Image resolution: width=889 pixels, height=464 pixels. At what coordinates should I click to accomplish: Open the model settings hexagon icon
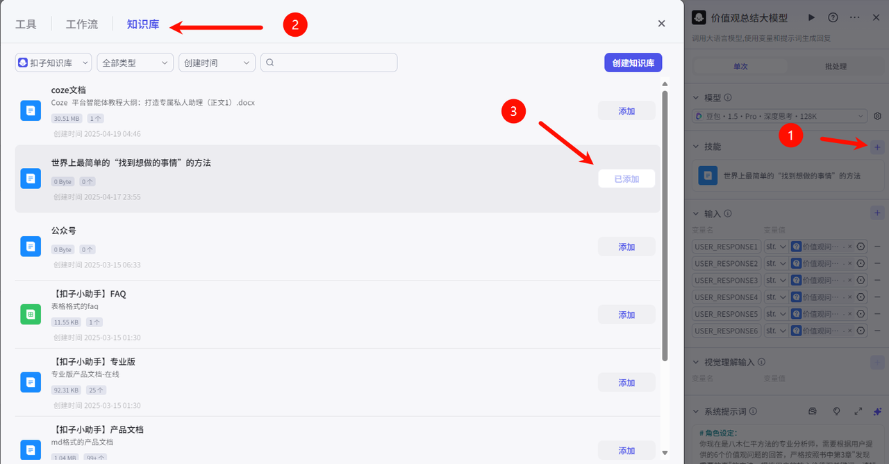click(x=877, y=116)
